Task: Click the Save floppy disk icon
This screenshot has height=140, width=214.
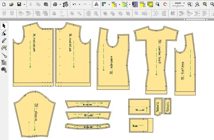Action: 19,4
